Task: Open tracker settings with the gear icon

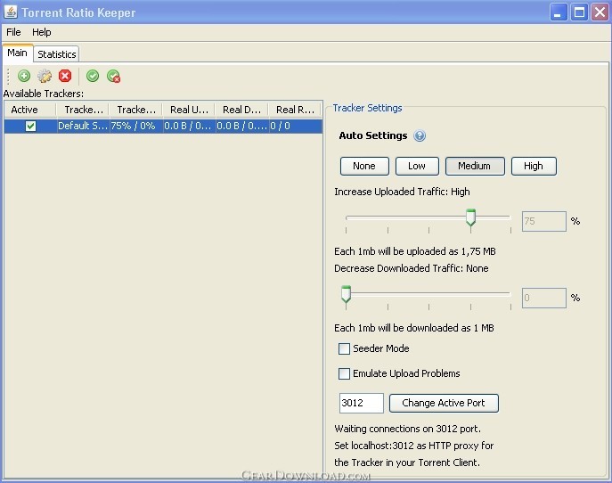Action: coord(45,76)
